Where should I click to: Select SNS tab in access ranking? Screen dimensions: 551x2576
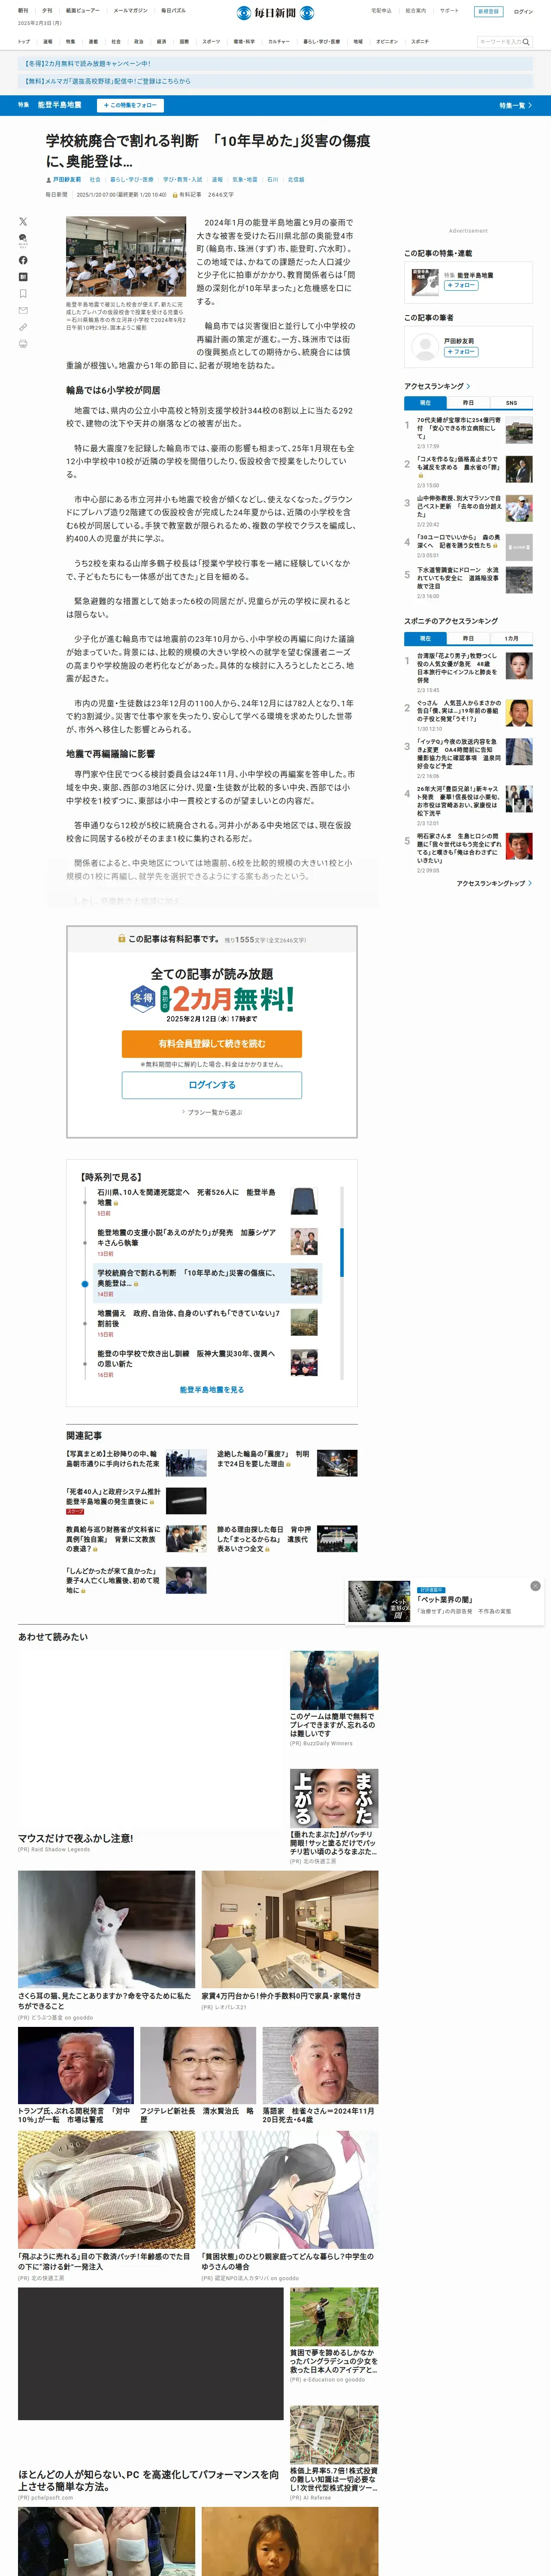pos(511,403)
